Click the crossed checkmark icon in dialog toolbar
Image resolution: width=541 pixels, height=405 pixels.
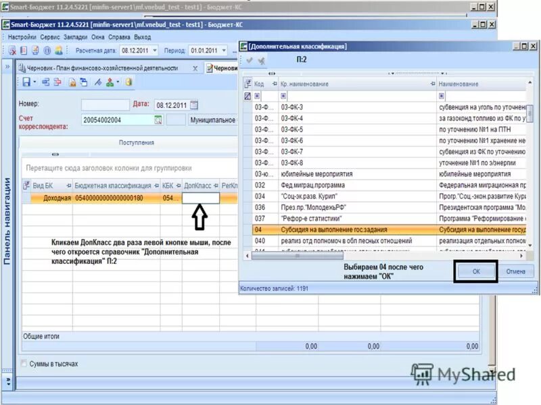coord(261,61)
